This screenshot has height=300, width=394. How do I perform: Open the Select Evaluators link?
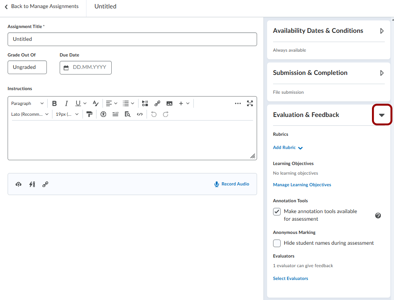click(290, 278)
